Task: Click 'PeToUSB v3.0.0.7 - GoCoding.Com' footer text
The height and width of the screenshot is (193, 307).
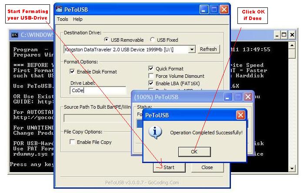Action: click(x=142, y=183)
